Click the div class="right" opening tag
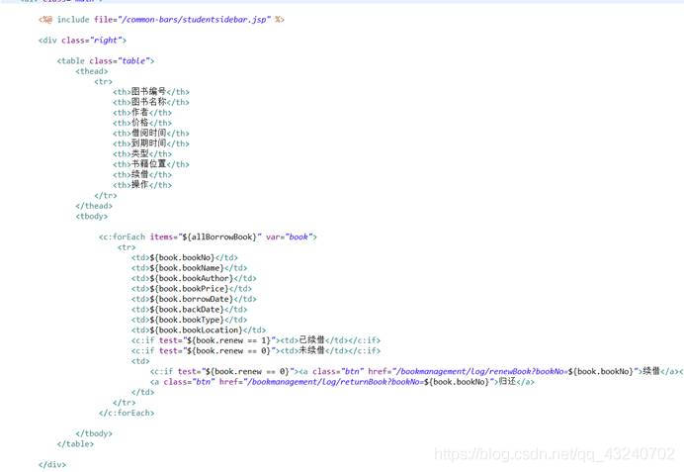Viewport: 684px width, 472px height. 82,41
